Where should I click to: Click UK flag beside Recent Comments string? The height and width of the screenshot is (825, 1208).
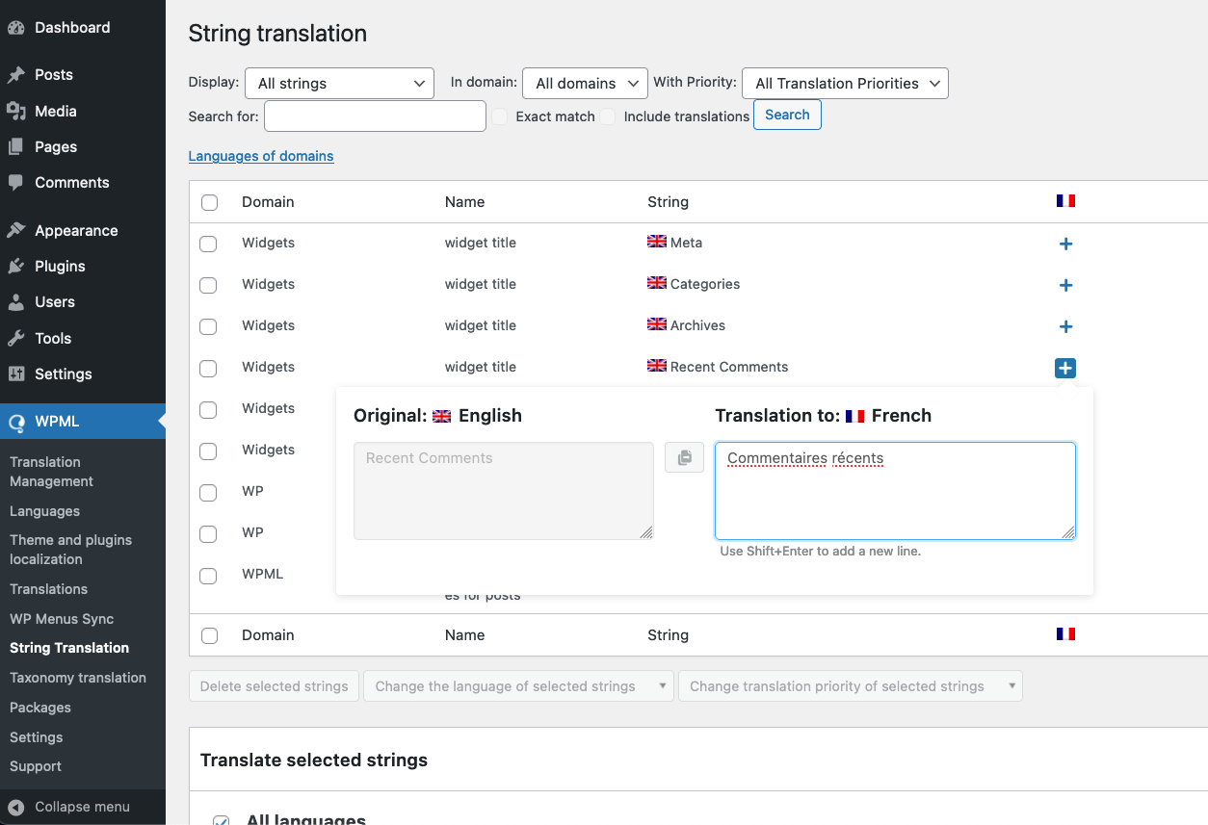point(657,366)
